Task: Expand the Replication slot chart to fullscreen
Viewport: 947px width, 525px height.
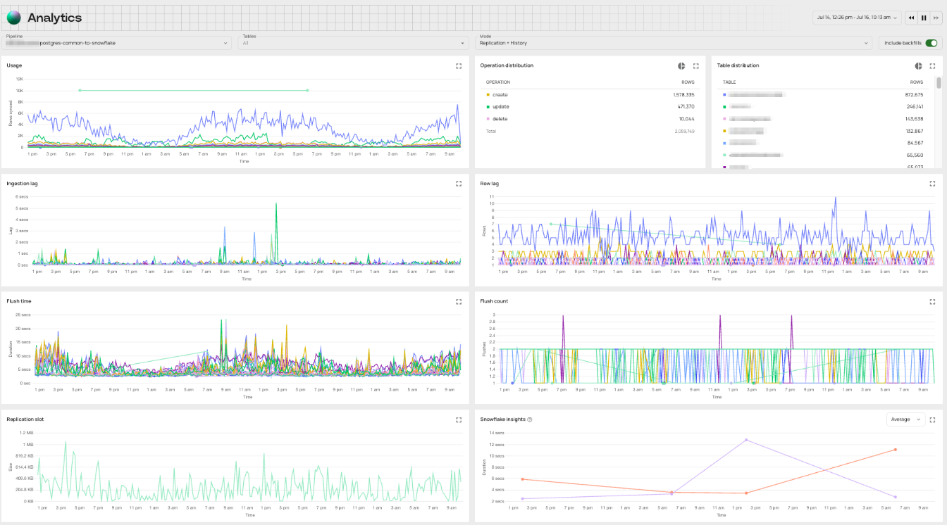Action: click(458, 419)
